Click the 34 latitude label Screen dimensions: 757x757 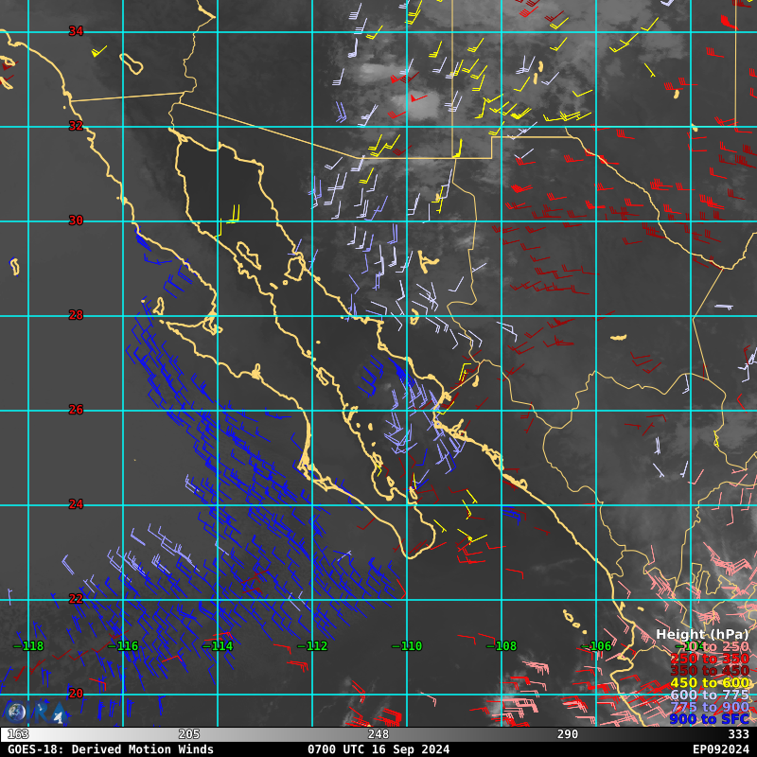[x=76, y=31]
